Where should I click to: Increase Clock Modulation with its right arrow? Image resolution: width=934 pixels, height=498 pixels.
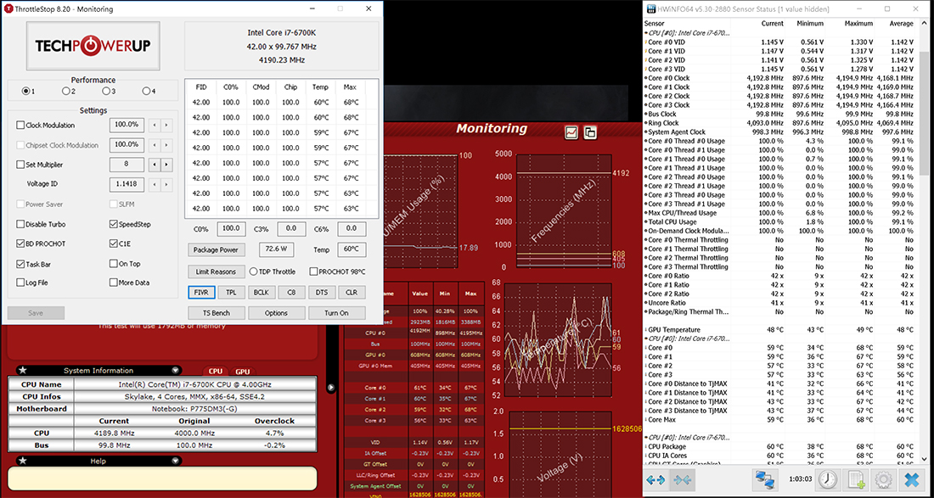pos(166,125)
